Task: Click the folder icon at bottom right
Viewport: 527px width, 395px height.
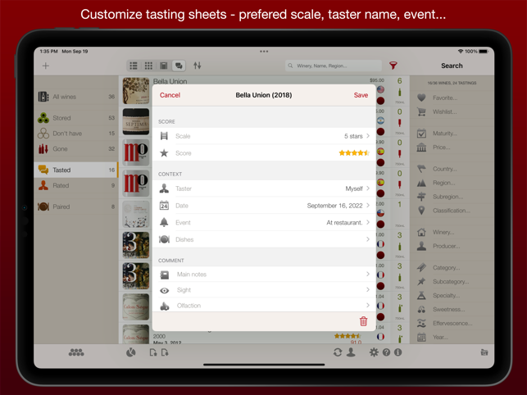Action: (484, 352)
